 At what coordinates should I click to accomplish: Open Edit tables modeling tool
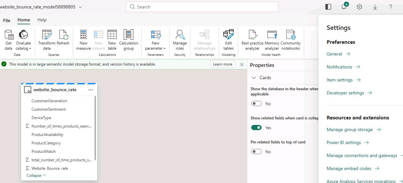coord(228,40)
